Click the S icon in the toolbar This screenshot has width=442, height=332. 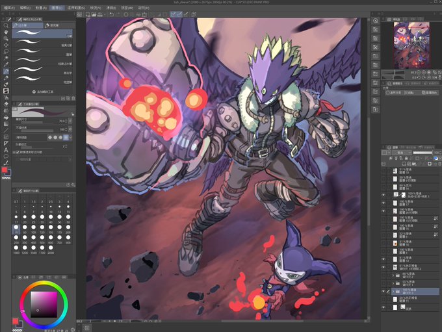coord(6,91)
